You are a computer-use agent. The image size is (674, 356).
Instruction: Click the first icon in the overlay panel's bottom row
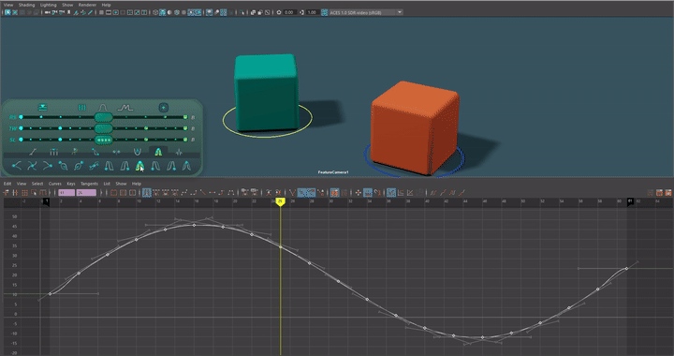click(x=16, y=166)
